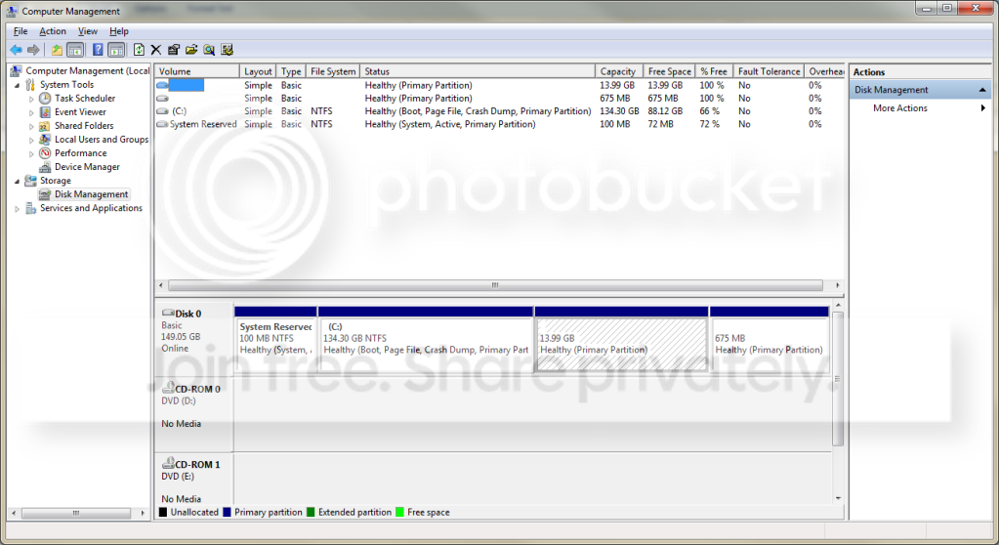The height and width of the screenshot is (545, 999).
Task: Click the open folder toolbar icon
Action: 191,50
